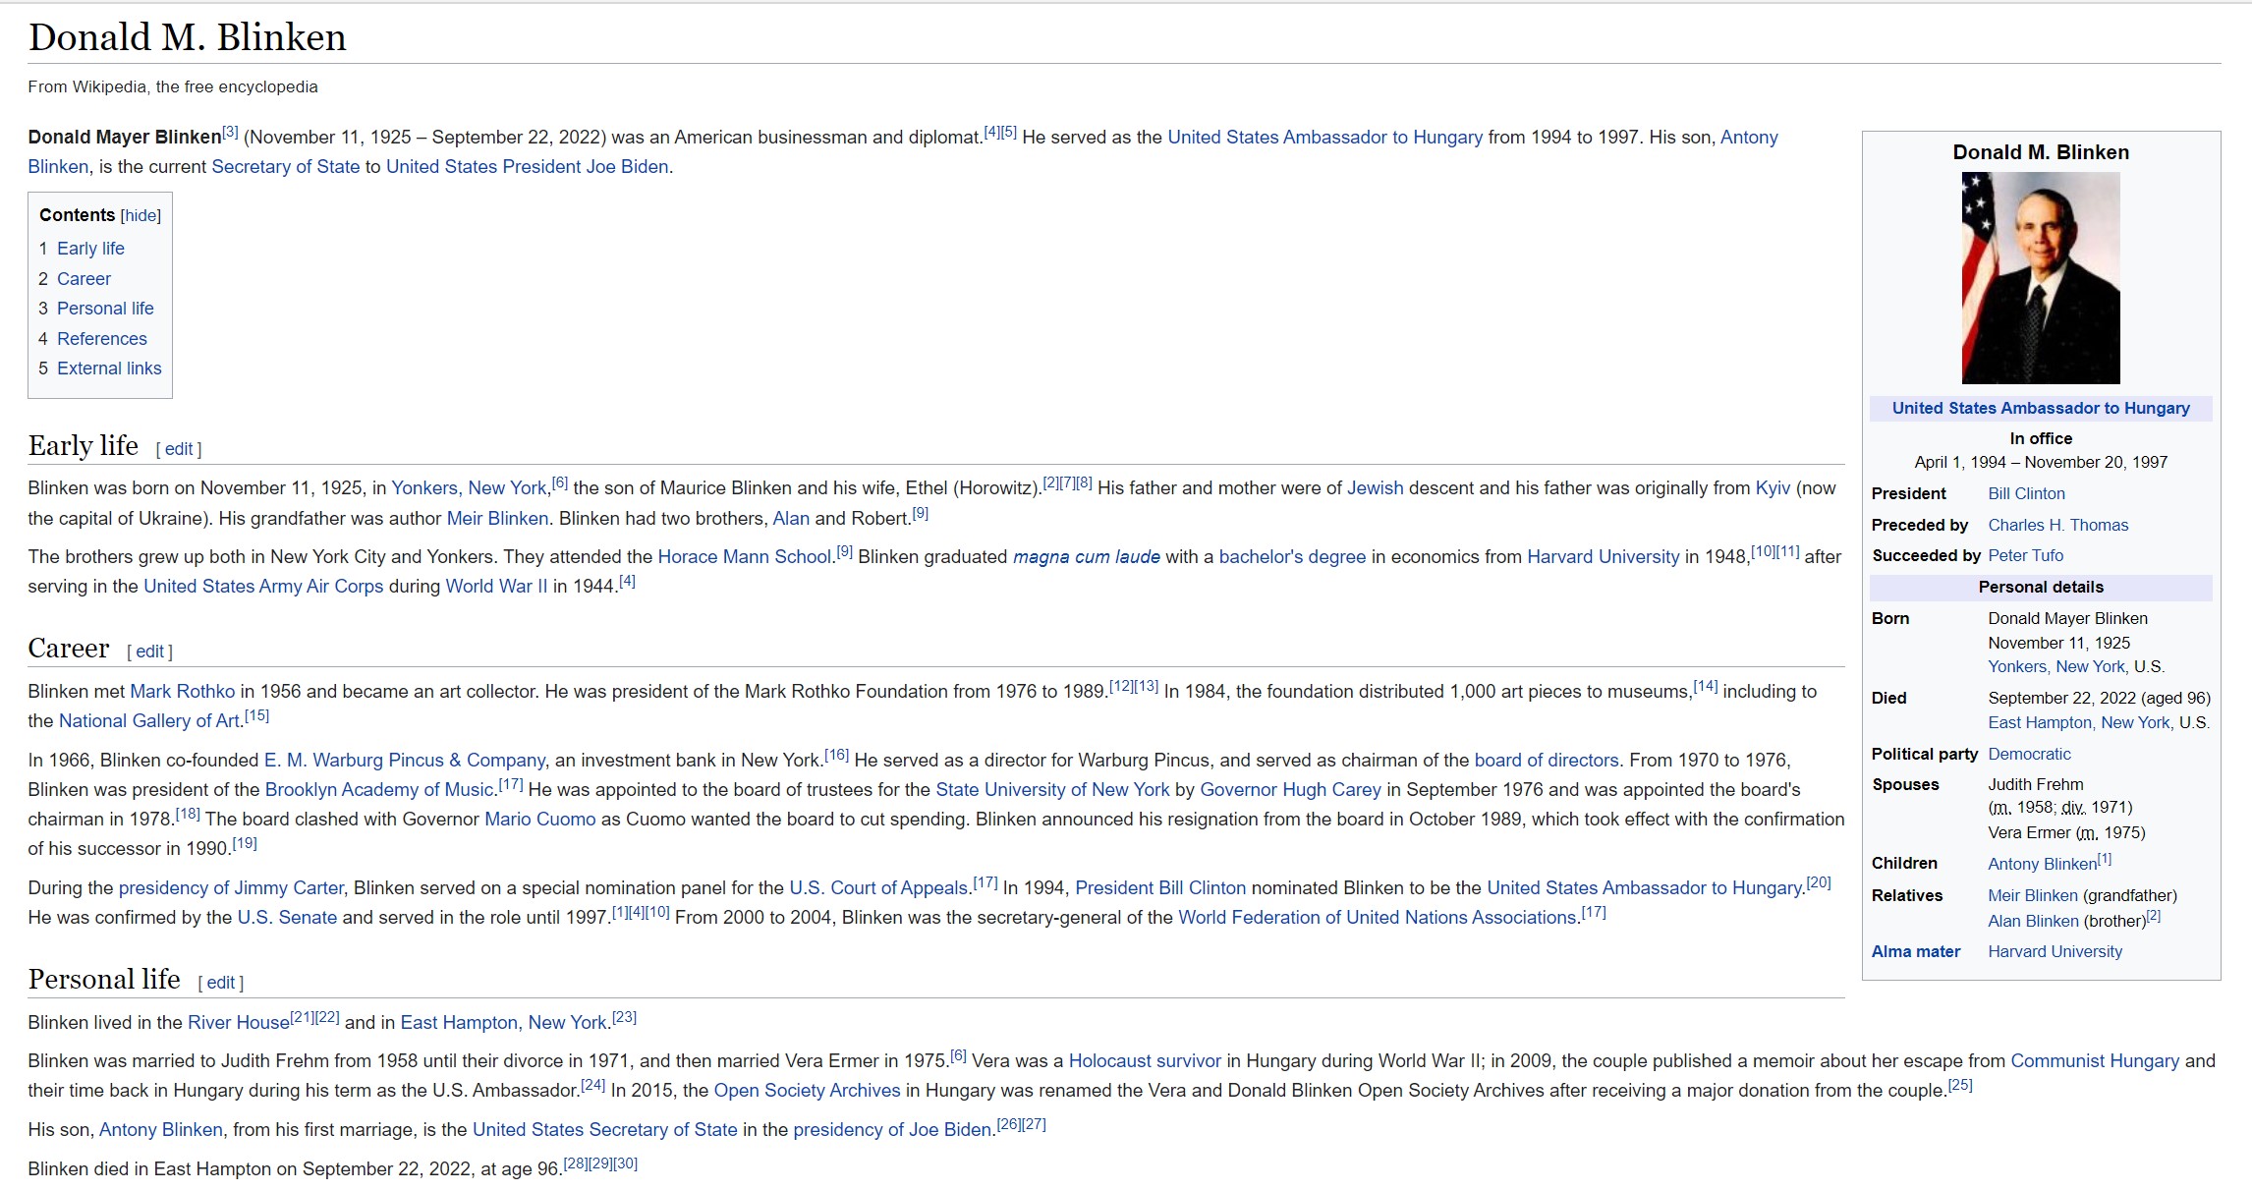Open Democratic party link
The image size is (2252, 1191).
2029,754
